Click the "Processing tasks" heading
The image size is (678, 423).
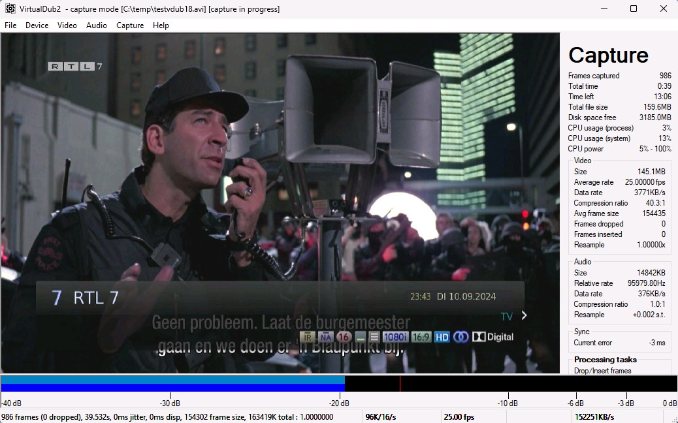click(x=605, y=360)
